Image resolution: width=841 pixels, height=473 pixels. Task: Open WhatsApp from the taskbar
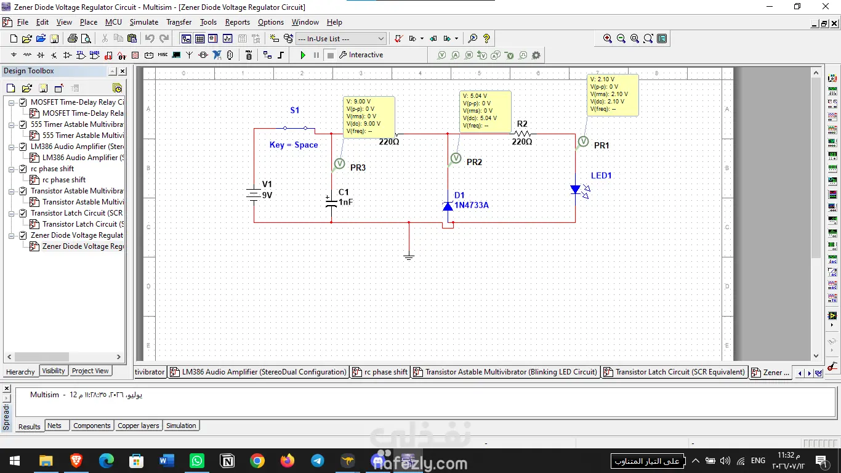coord(196,461)
